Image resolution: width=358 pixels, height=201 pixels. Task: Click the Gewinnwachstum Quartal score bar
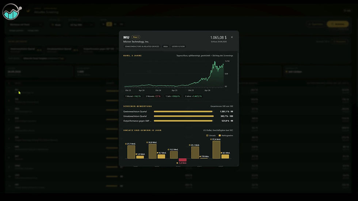click(183, 112)
